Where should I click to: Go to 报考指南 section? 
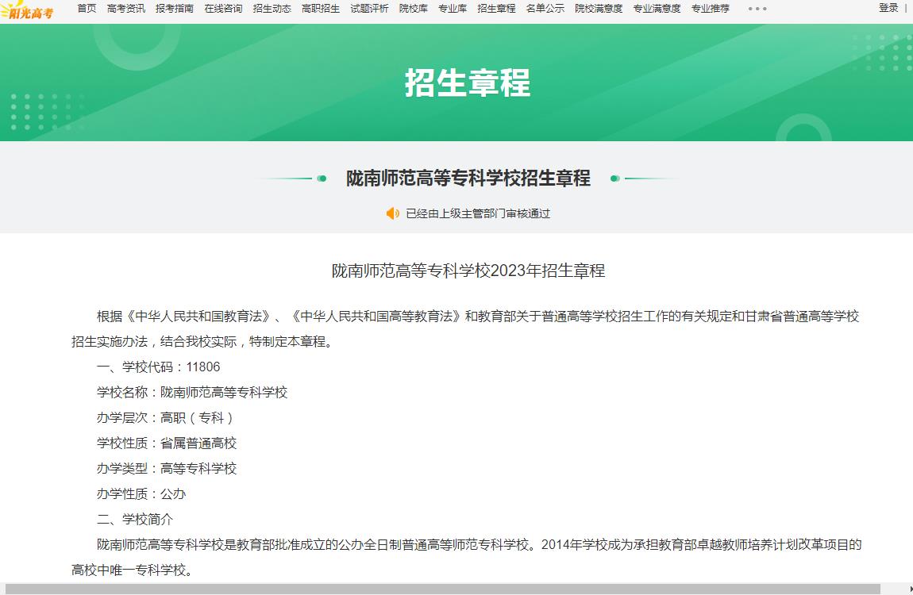175,9
